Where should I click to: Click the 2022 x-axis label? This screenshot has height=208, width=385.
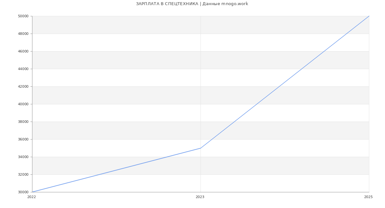tap(32, 197)
